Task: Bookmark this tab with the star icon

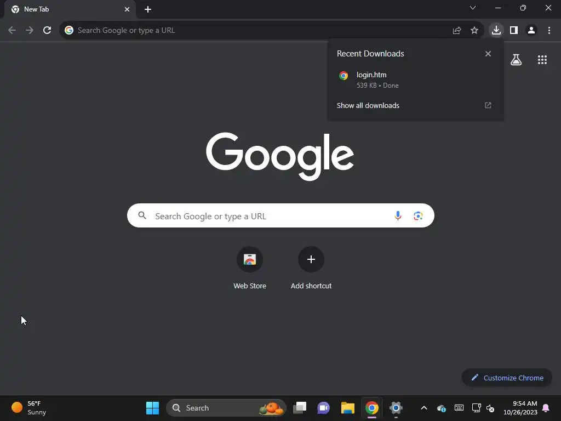Action: tap(474, 31)
